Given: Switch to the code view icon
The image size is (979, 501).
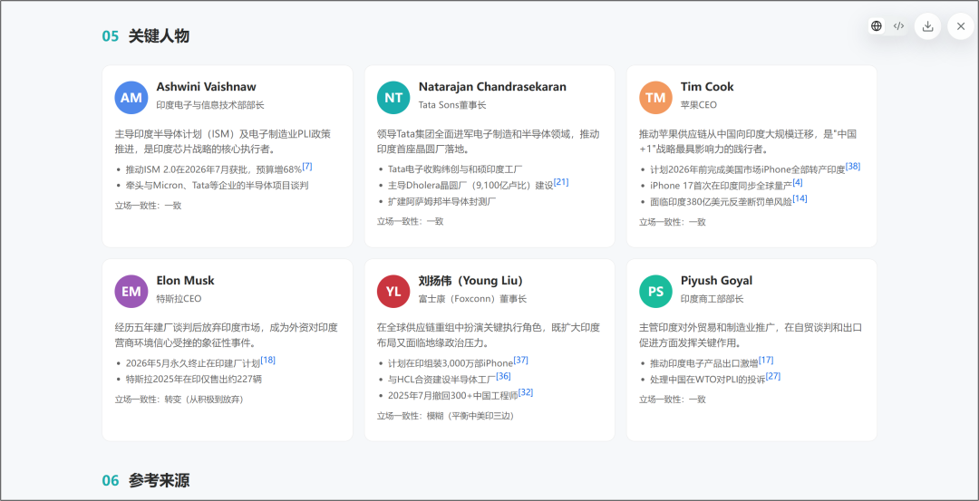Looking at the screenshot, I should click(898, 26).
